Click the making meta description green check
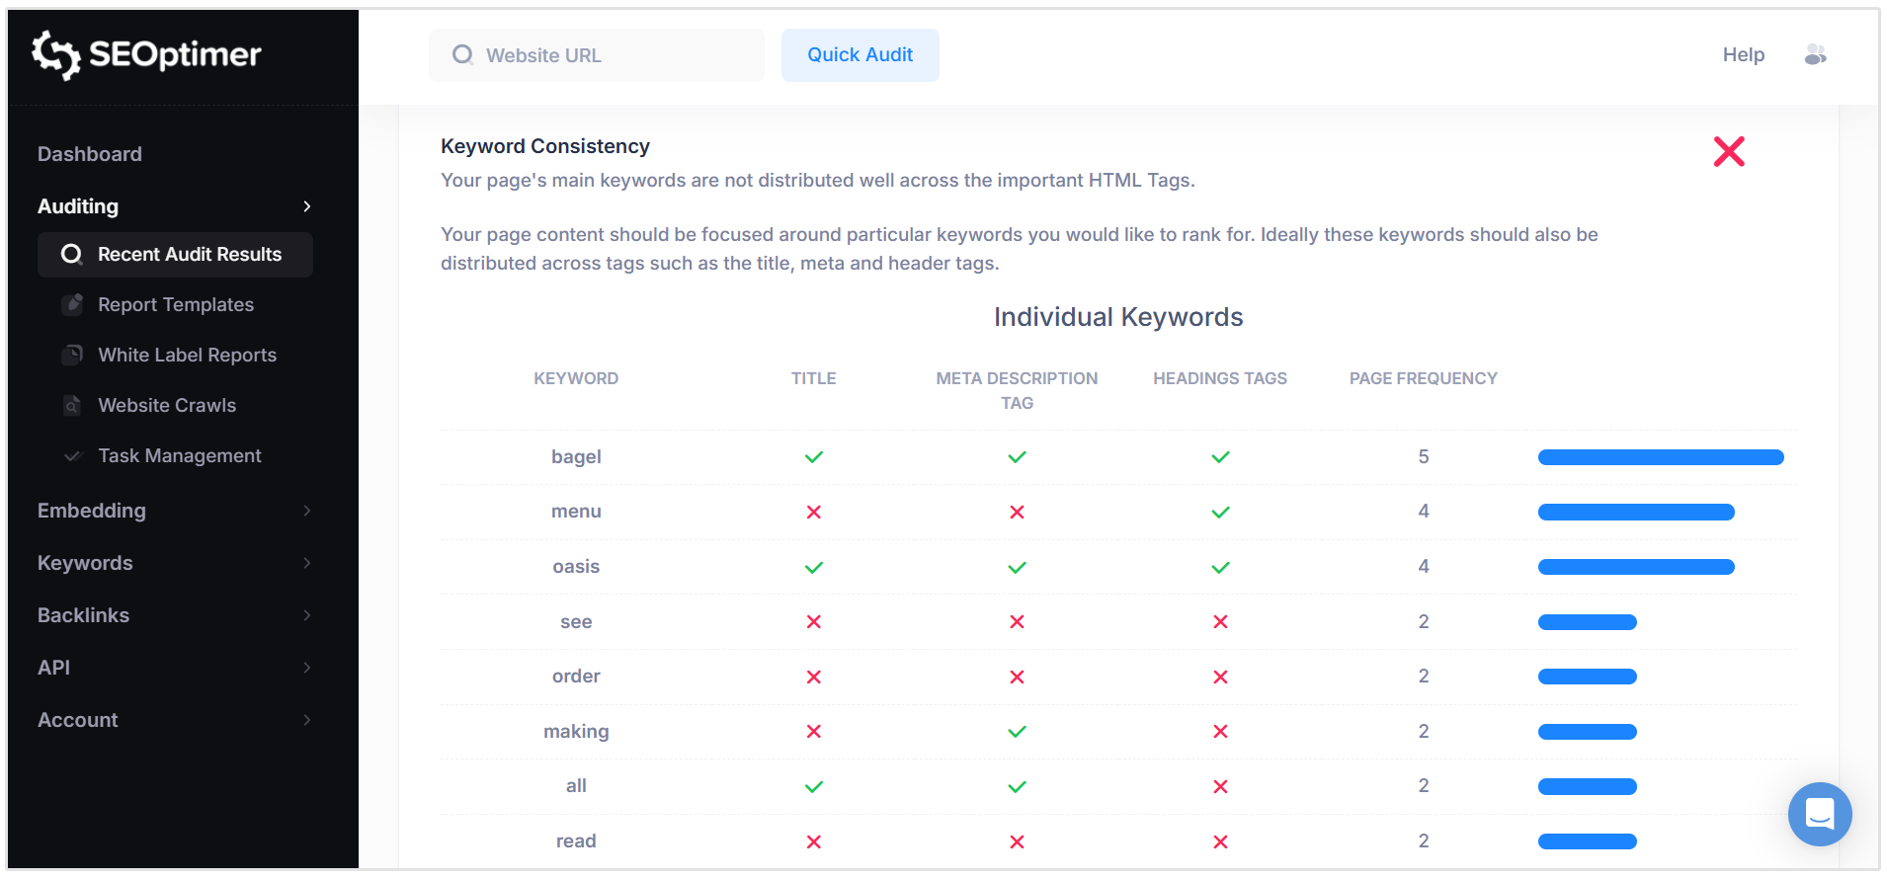 (1018, 732)
